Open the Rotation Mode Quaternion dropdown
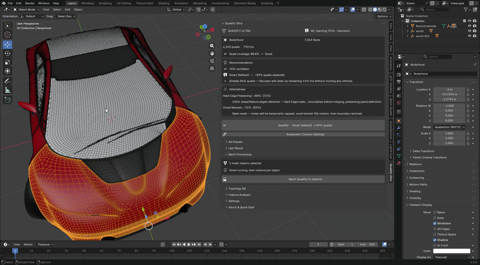 449,127
